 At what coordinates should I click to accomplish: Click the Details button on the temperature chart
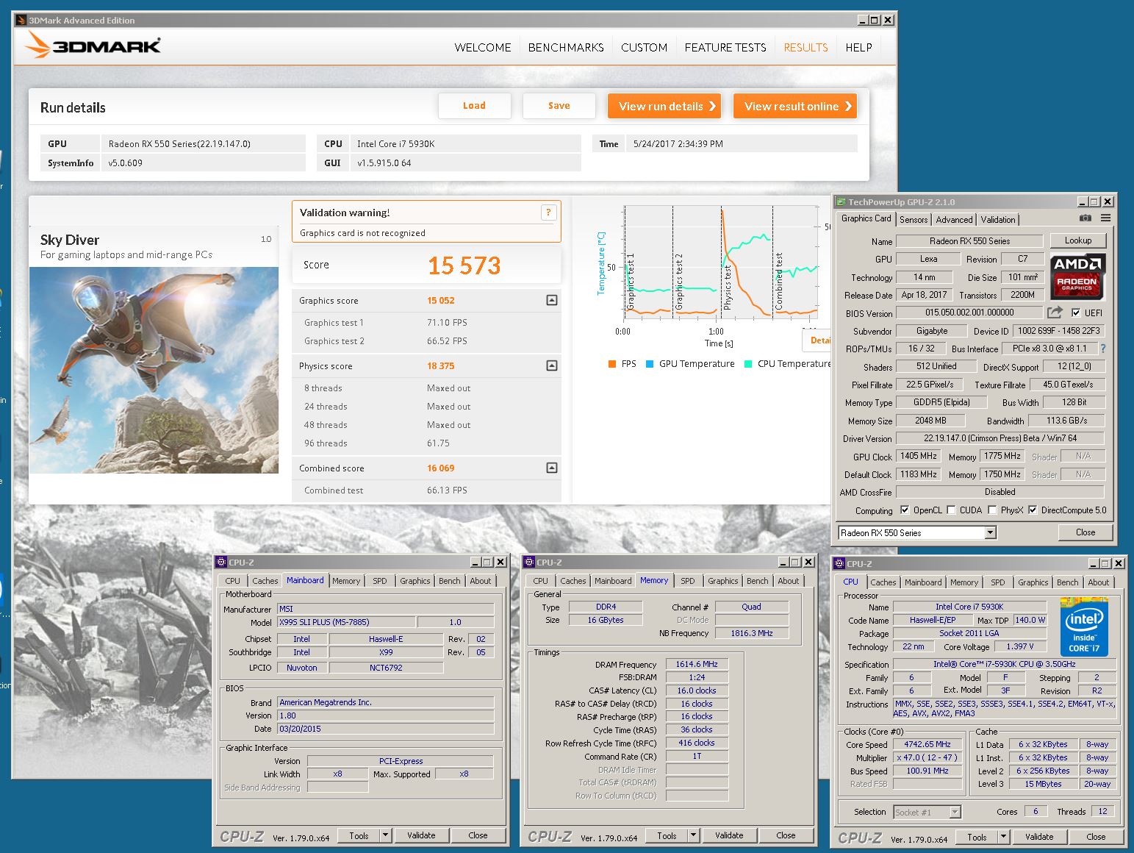click(x=817, y=340)
